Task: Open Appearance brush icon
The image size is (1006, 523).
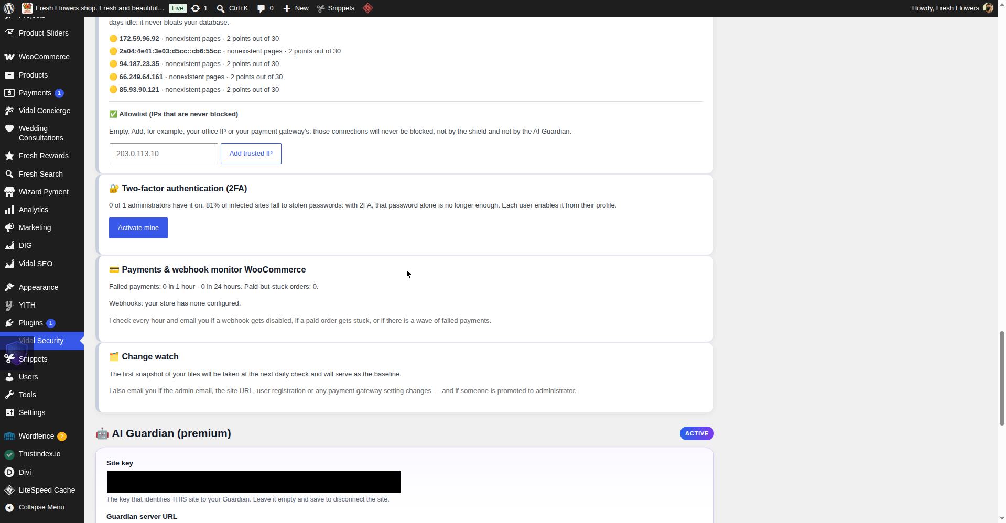Action: point(9,287)
